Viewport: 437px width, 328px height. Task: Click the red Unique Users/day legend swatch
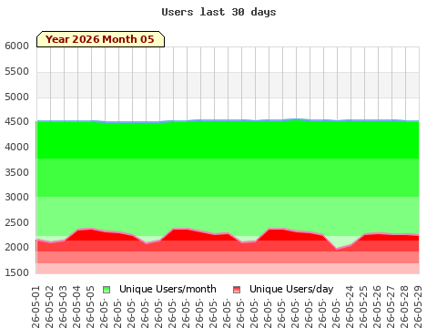click(x=237, y=290)
